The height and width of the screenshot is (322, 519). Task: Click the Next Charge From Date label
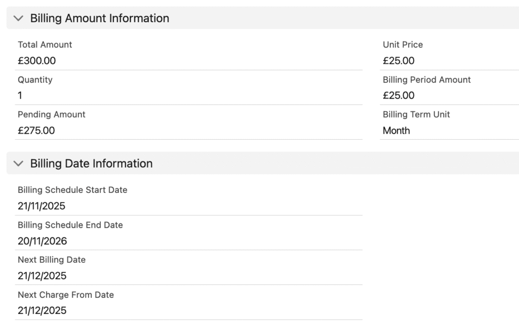(x=65, y=295)
